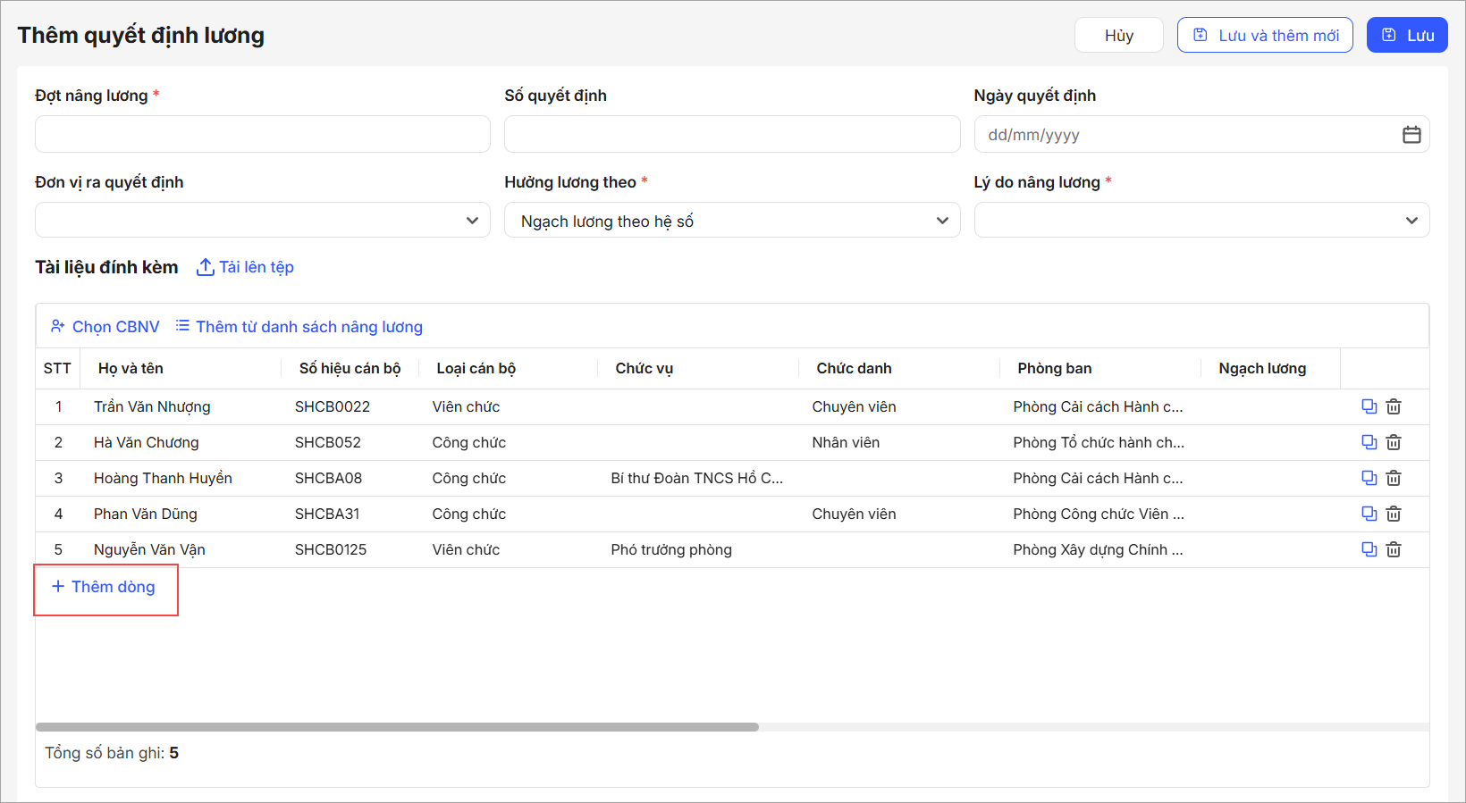This screenshot has height=803, width=1466.
Task: Open the calendar picker for Ngày quyết định
Action: pyautogui.click(x=1411, y=135)
